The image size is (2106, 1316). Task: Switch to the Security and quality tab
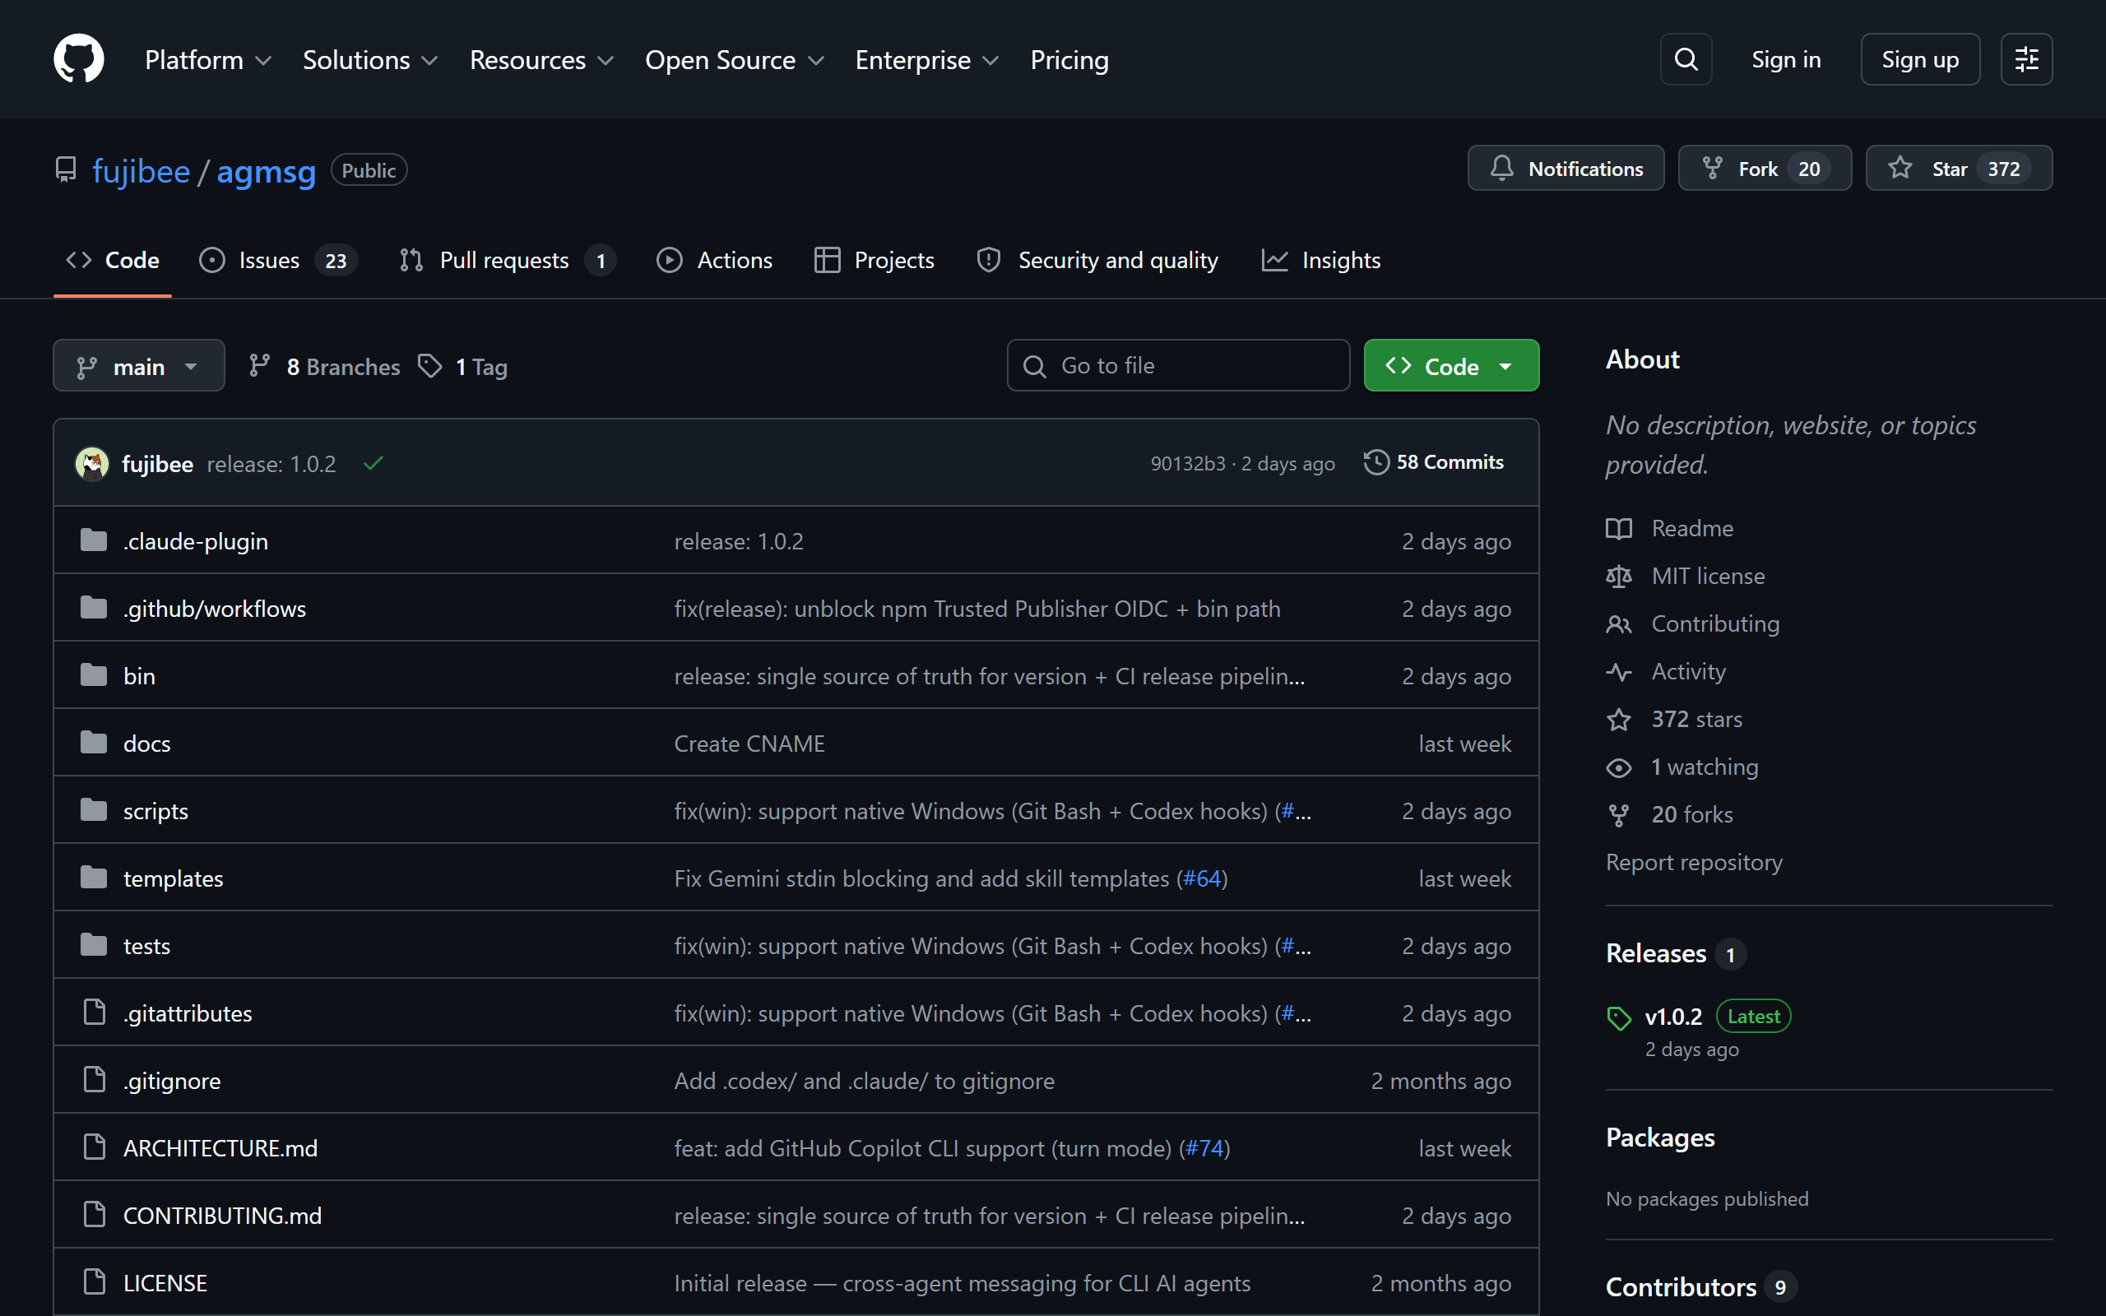(1097, 260)
